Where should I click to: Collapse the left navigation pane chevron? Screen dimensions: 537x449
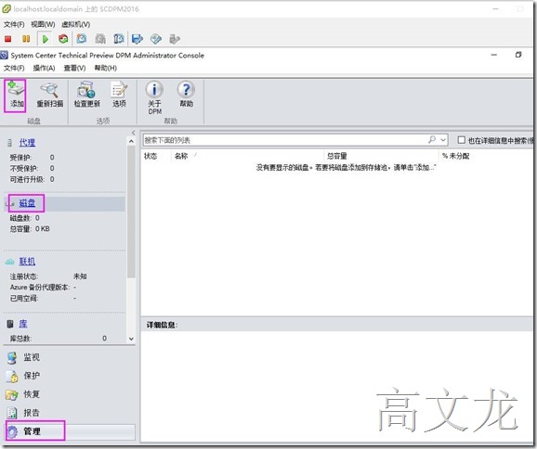pos(133,133)
